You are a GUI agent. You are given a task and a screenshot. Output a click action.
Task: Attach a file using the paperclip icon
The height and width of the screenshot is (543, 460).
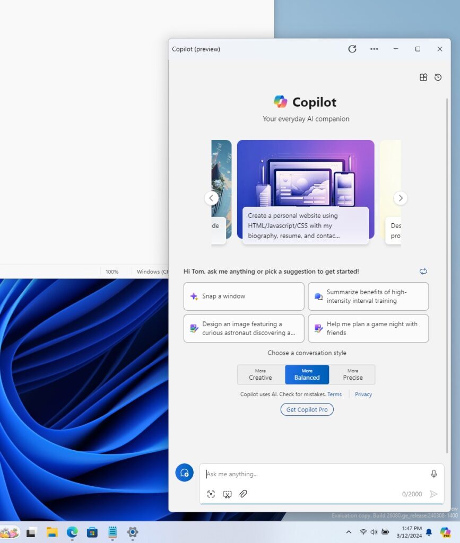[x=244, y=494]
